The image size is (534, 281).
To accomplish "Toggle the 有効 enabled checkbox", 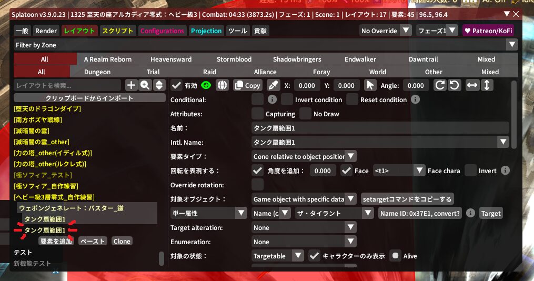I will coord(177,85).
